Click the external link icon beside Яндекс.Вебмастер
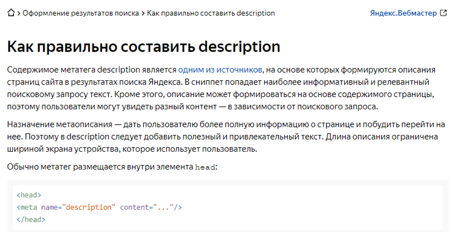Screen dimensions: 455x232 pyautogui.click(x=443, y=13)
